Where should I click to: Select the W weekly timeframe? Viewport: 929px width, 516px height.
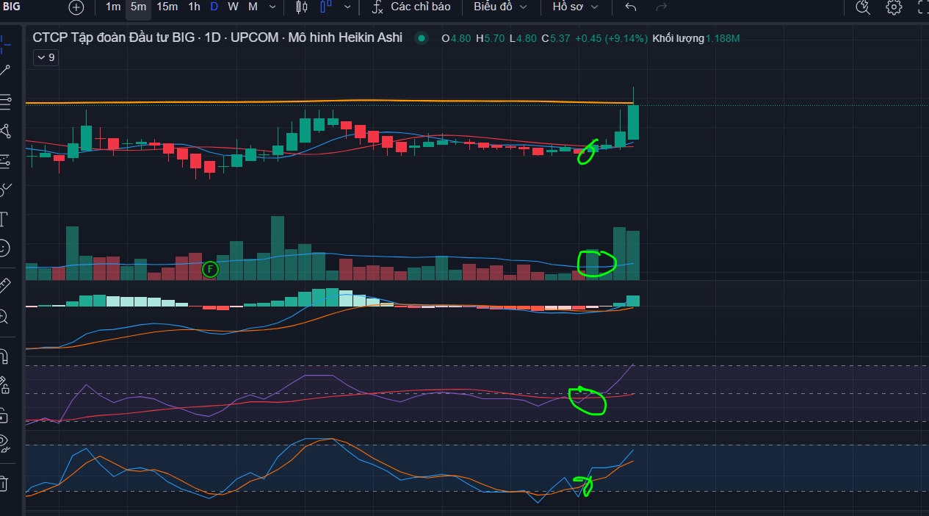[x=233, y=7]
